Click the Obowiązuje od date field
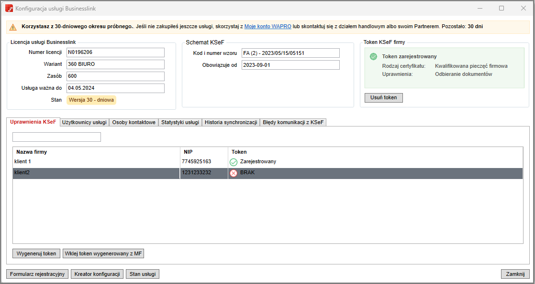The width and height of the screenshot is (535, 284). point(290,65)
